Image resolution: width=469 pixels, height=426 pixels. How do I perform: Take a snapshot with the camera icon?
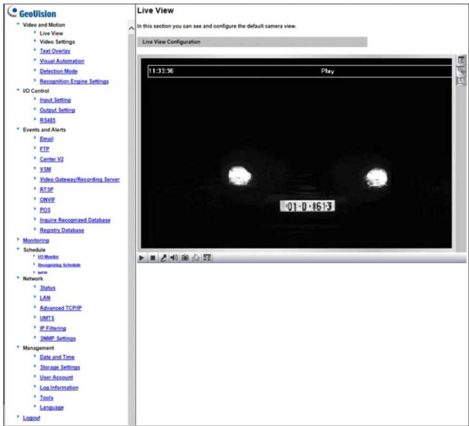(185, 258)
